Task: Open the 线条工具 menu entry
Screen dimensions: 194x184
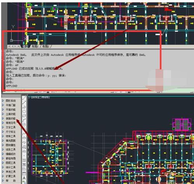Action: click(10, 149)
